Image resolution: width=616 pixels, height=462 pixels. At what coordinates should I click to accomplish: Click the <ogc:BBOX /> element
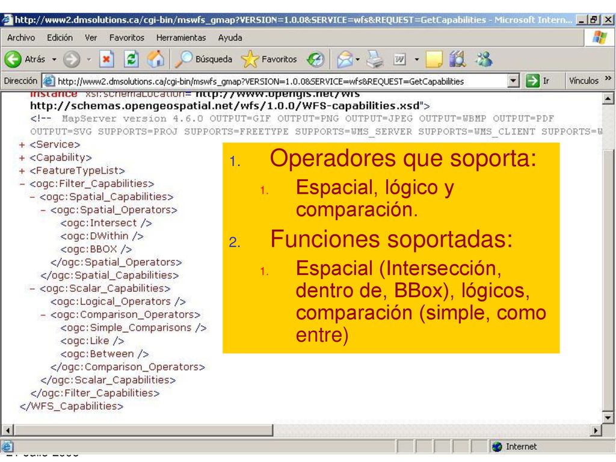(96, 249)
